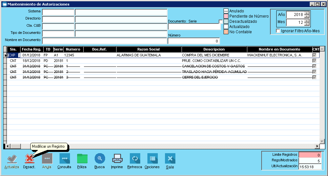Image resolution: width=328 pixels, height=176 pixels.
Task: Click the pink Pendiente de Número swatch
Action: coord(226,16)
